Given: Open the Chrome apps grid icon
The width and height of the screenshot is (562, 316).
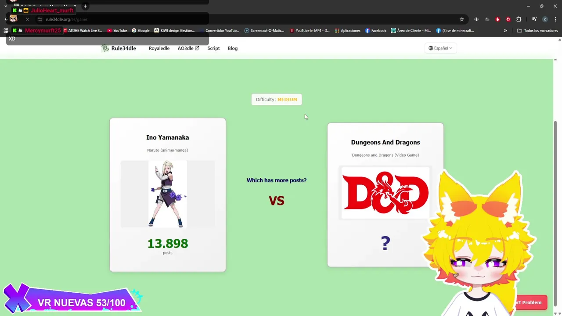Looking at the screenshot, I should [6, 31].
